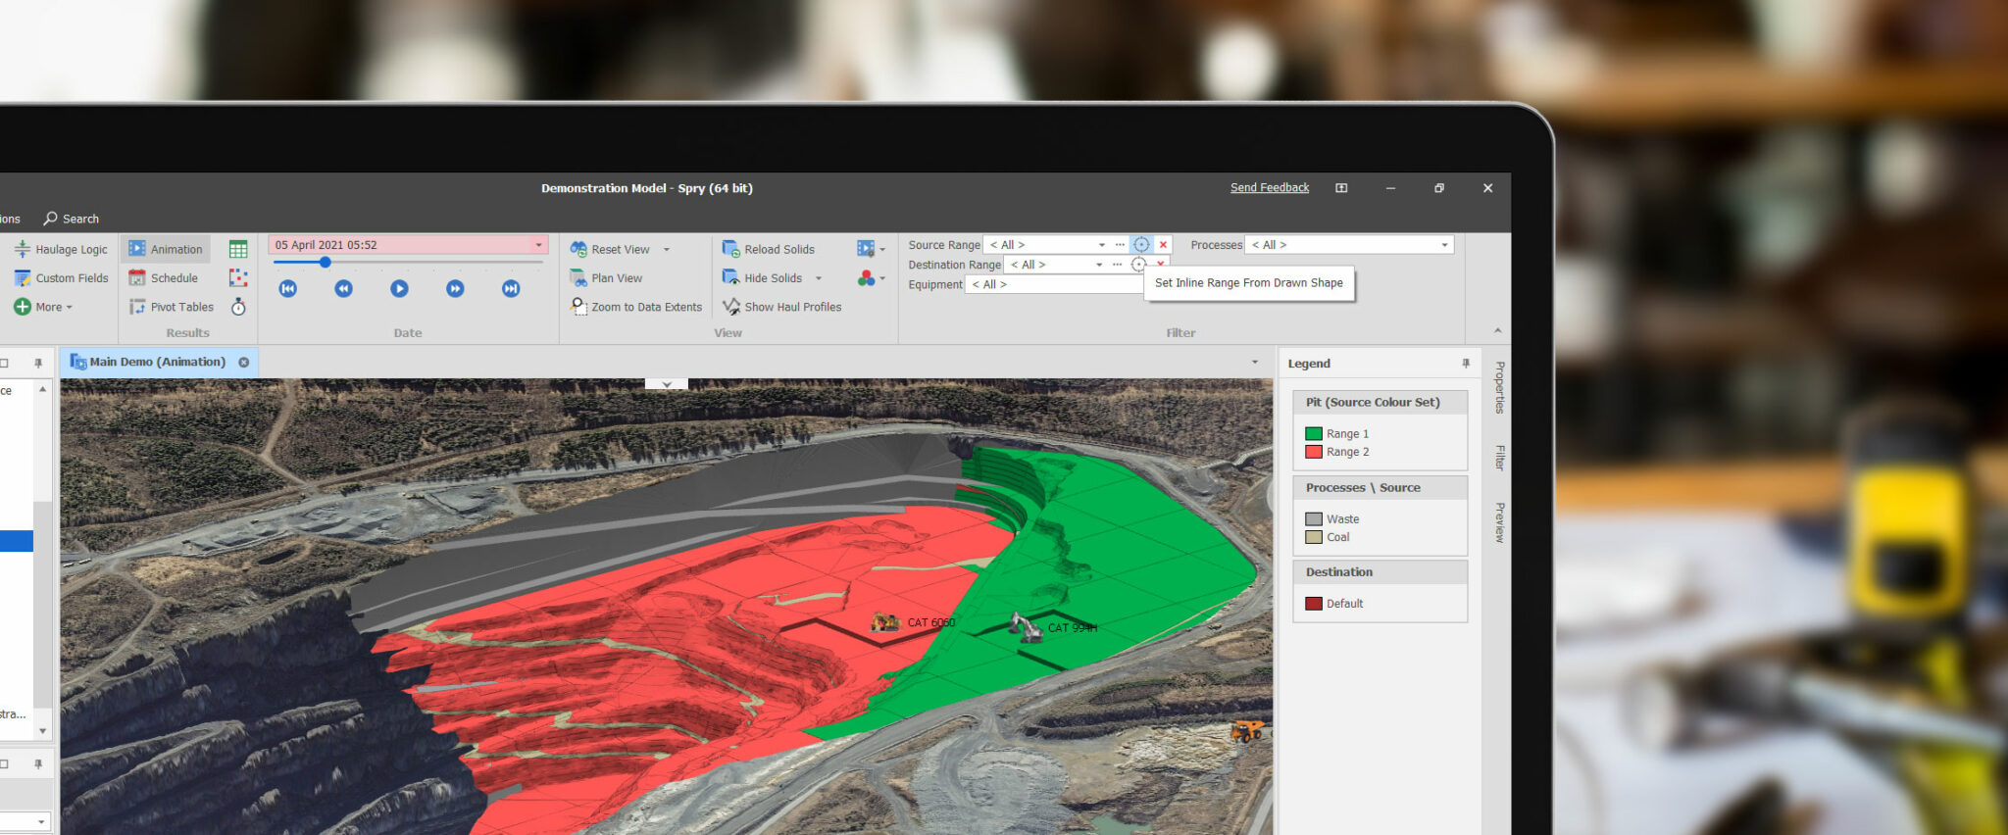2008x835 pixels.
Task: Click the Haulage Logic icon
Action: pyautogui.click(x=23, y=250)
